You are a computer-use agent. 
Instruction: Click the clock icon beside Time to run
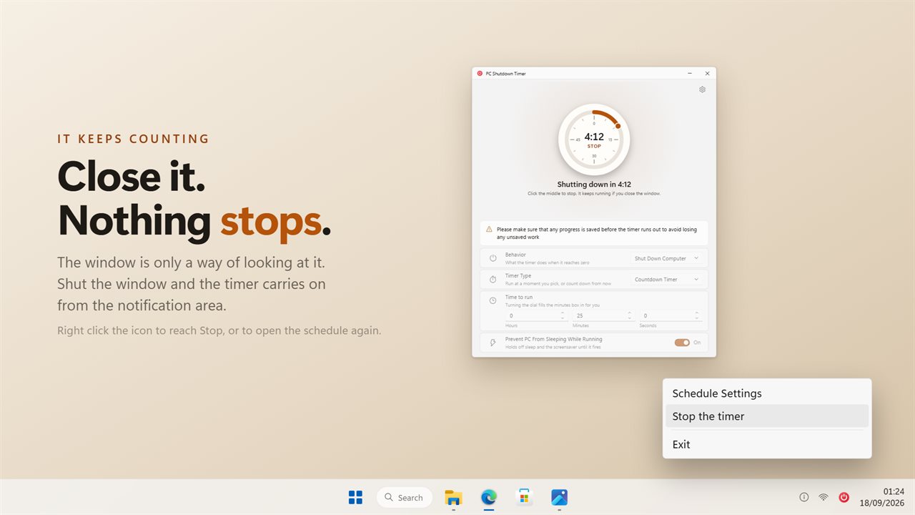(x=493, y=300)
